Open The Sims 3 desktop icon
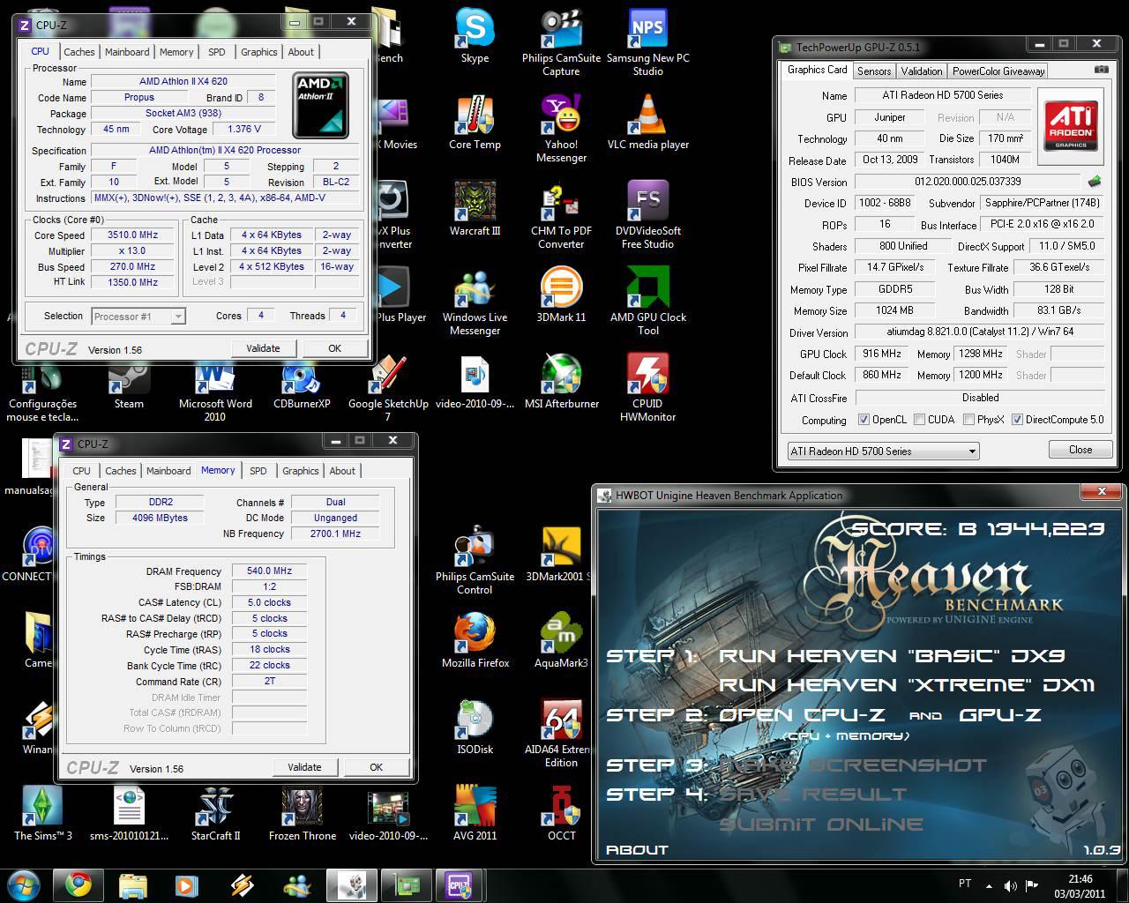This screenshot has width=1129, height=903. (x=42, y=813)
